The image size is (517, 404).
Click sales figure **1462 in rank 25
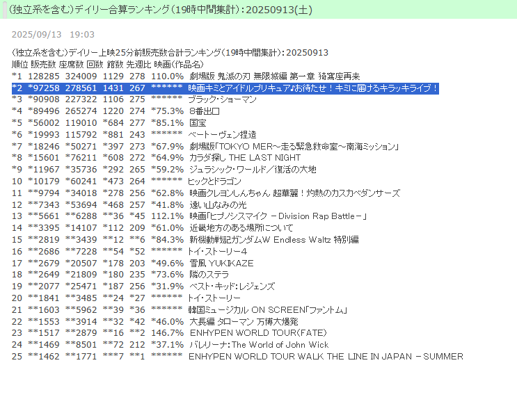(x=44, y=357)
